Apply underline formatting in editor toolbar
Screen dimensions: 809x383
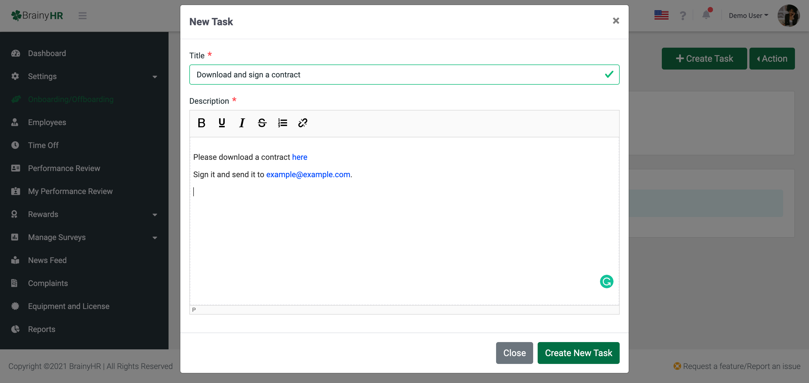222,123
